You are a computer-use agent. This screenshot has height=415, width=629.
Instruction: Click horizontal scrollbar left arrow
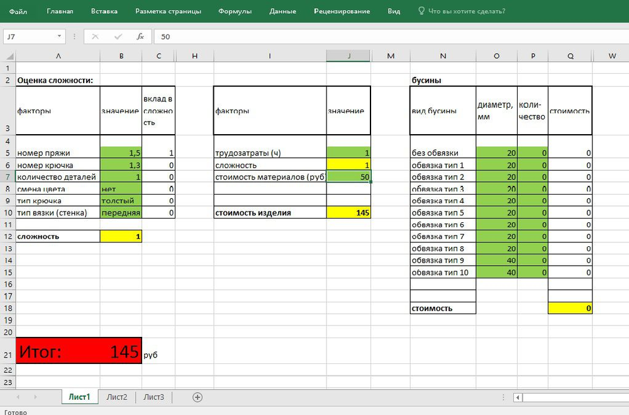(517, 397)
